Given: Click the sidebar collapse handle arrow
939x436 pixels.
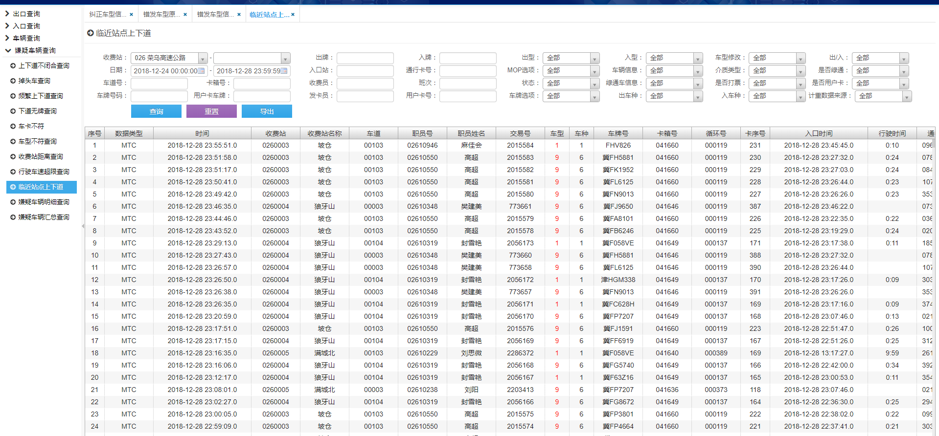Looking at the screenshot, I should click(83, 226).
